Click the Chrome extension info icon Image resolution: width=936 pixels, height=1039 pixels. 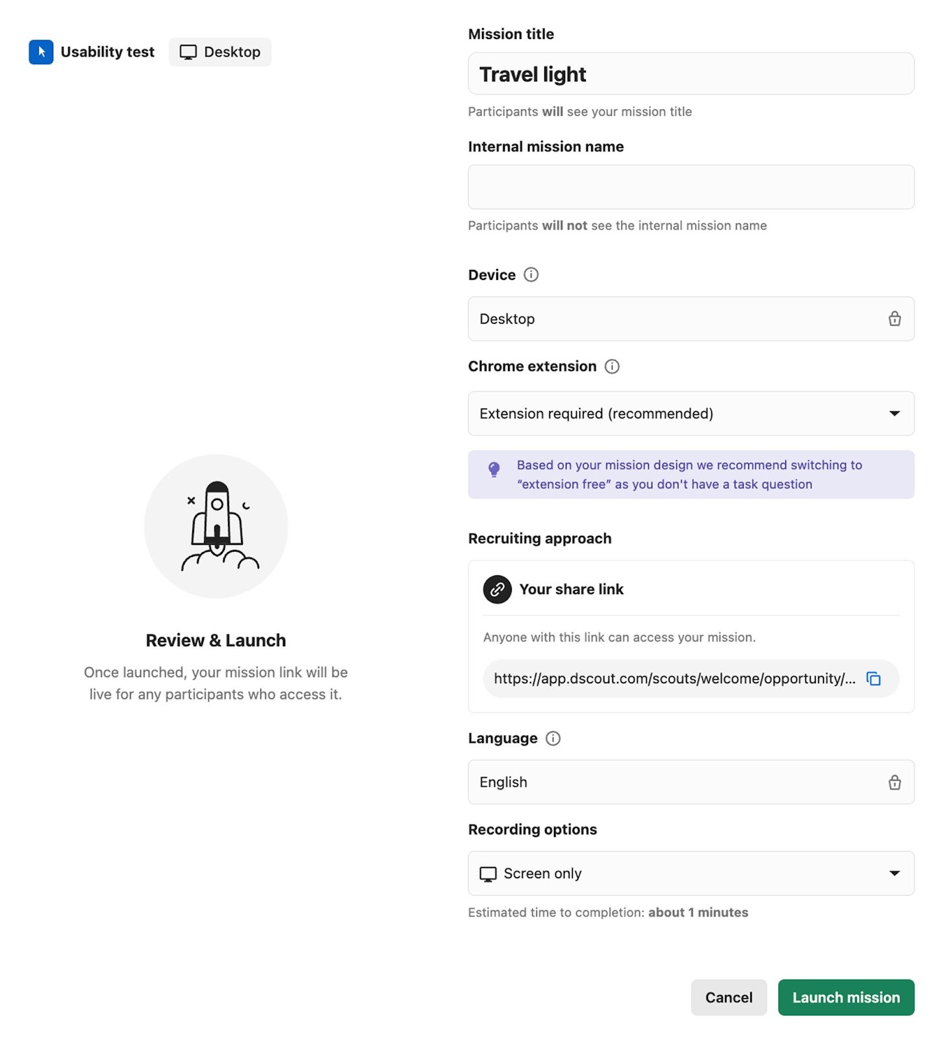coord(611,366)
